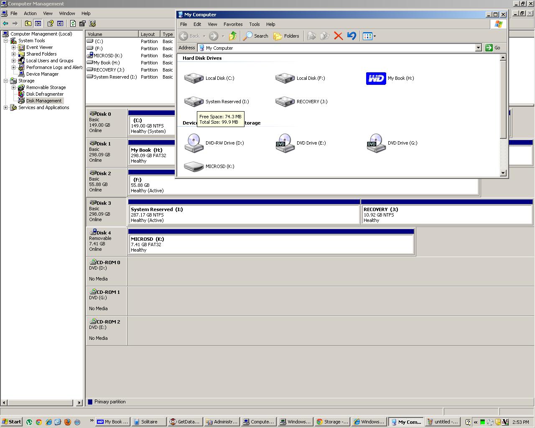
Task: Click the Refresh icon in Computer Management toolbar
Action: [73, 23]
